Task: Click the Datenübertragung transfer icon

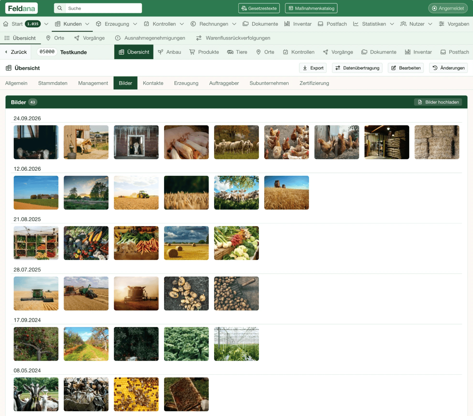Action: (338, 68)
